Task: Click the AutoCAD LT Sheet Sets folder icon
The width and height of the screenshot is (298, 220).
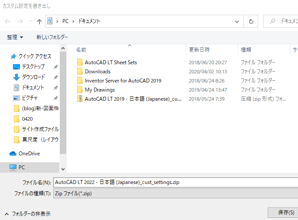Action: 80,62
